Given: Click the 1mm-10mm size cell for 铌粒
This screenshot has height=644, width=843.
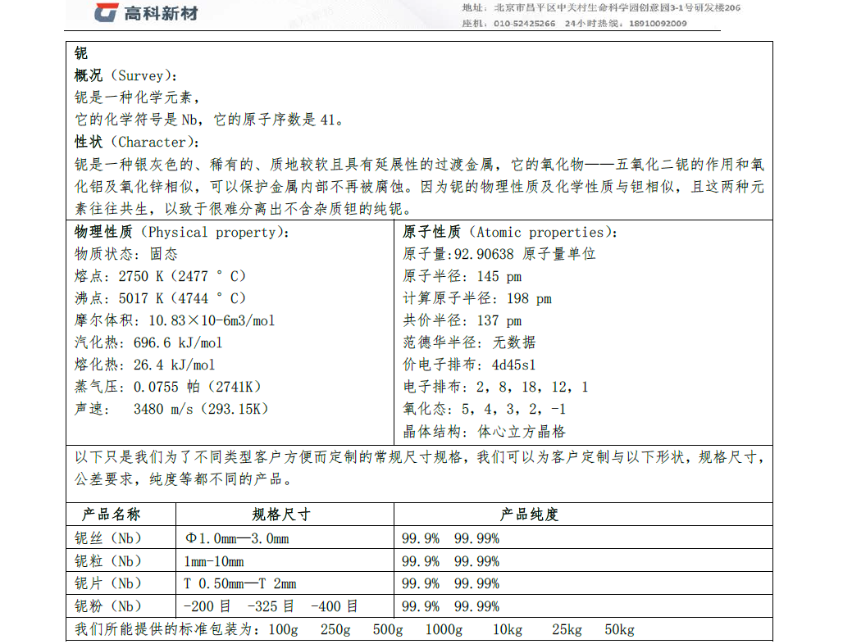Looking at the screenshot, I should [x=215, y=562].
